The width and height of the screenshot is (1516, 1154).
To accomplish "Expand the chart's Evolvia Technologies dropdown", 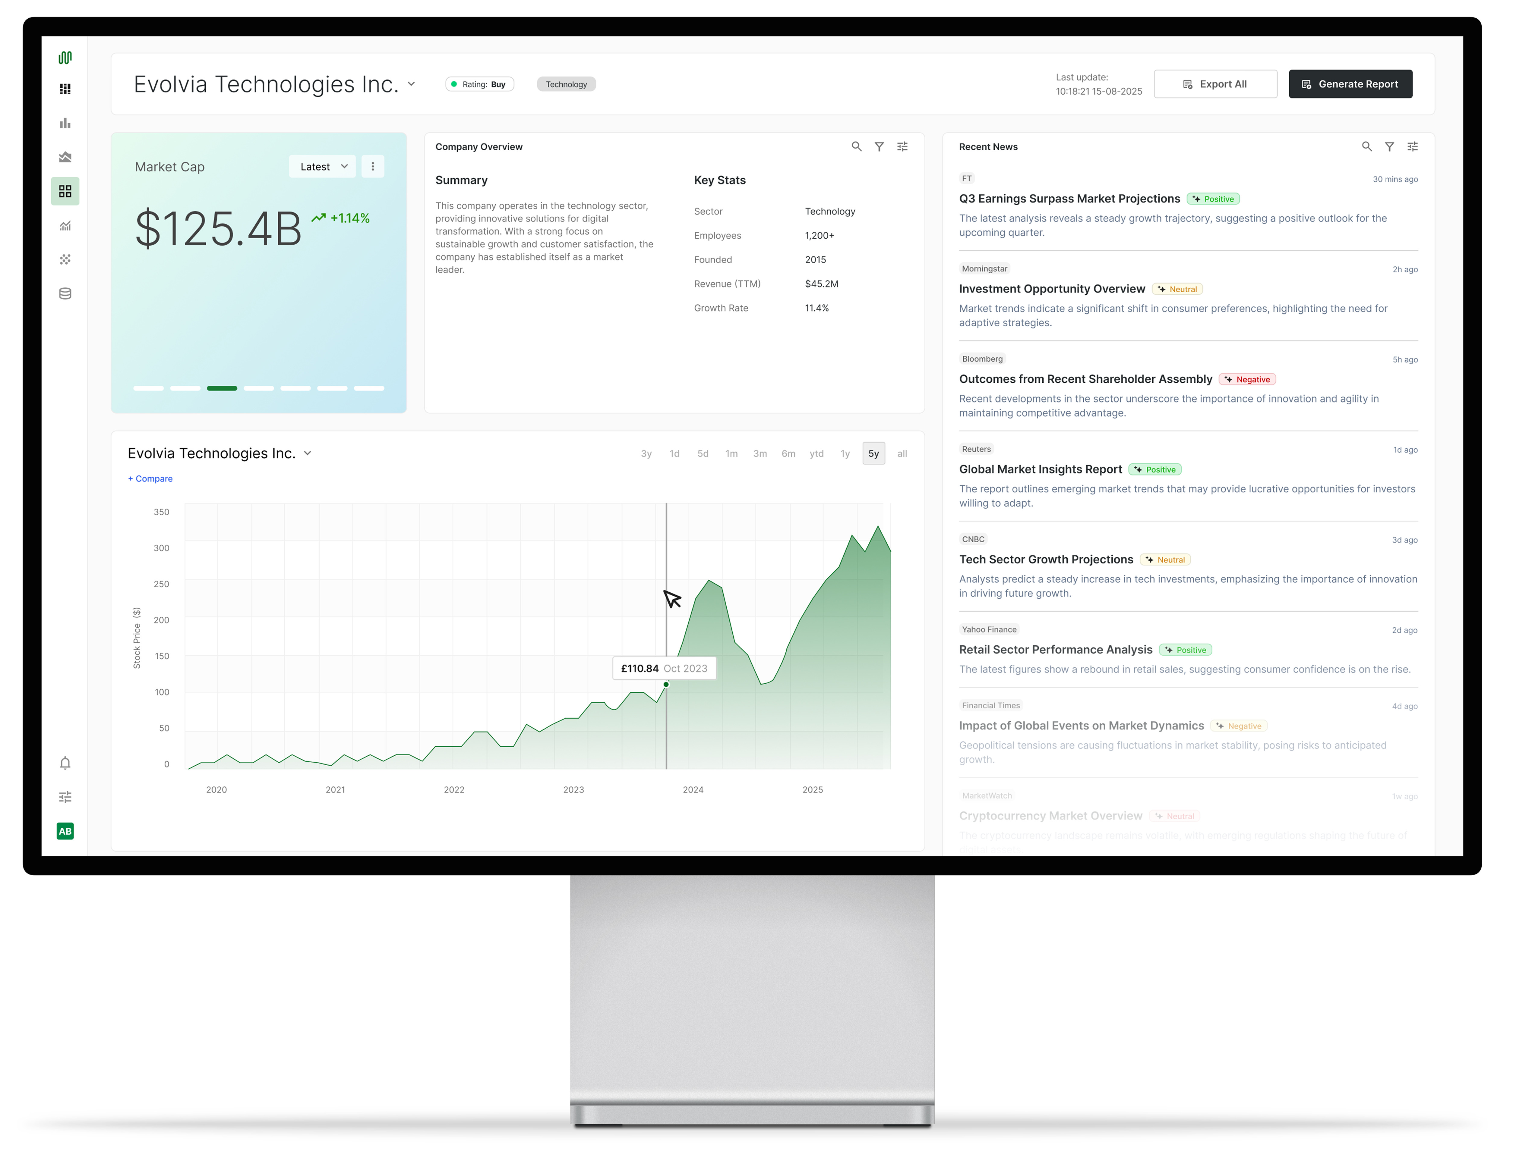I will point(308,453).
